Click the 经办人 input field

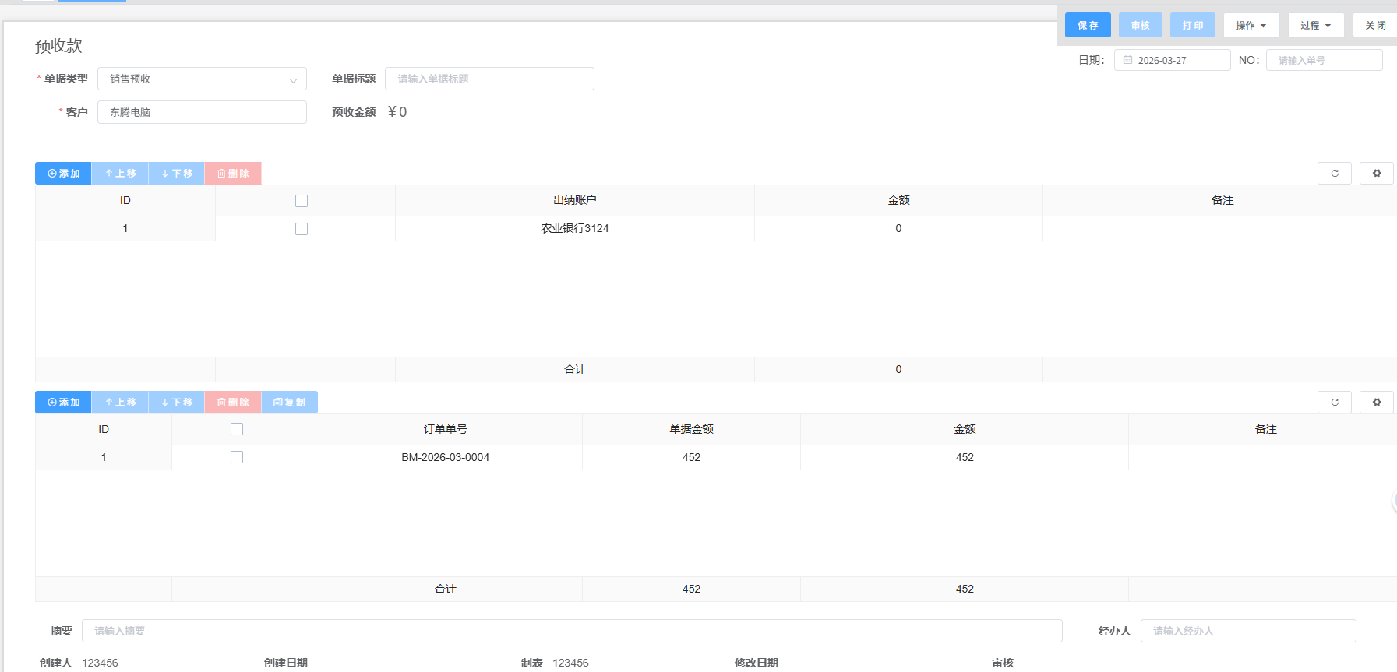[x=1247, y=631]
